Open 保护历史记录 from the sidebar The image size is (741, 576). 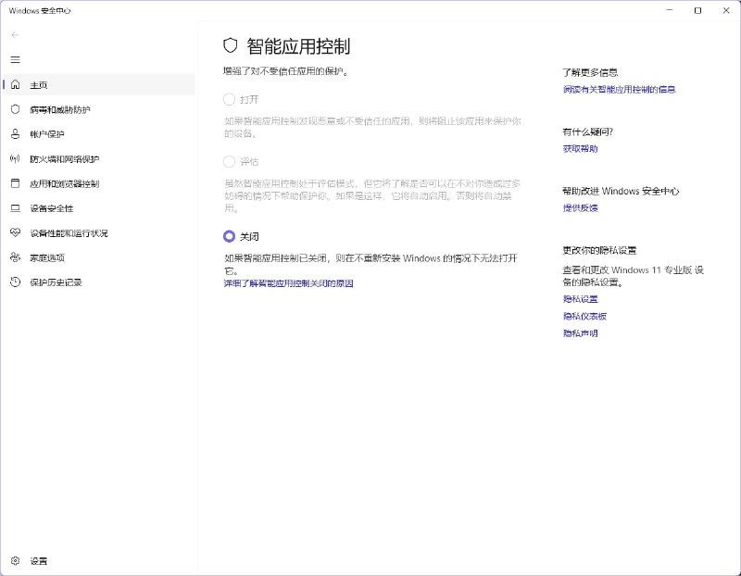tap(15, 283)
